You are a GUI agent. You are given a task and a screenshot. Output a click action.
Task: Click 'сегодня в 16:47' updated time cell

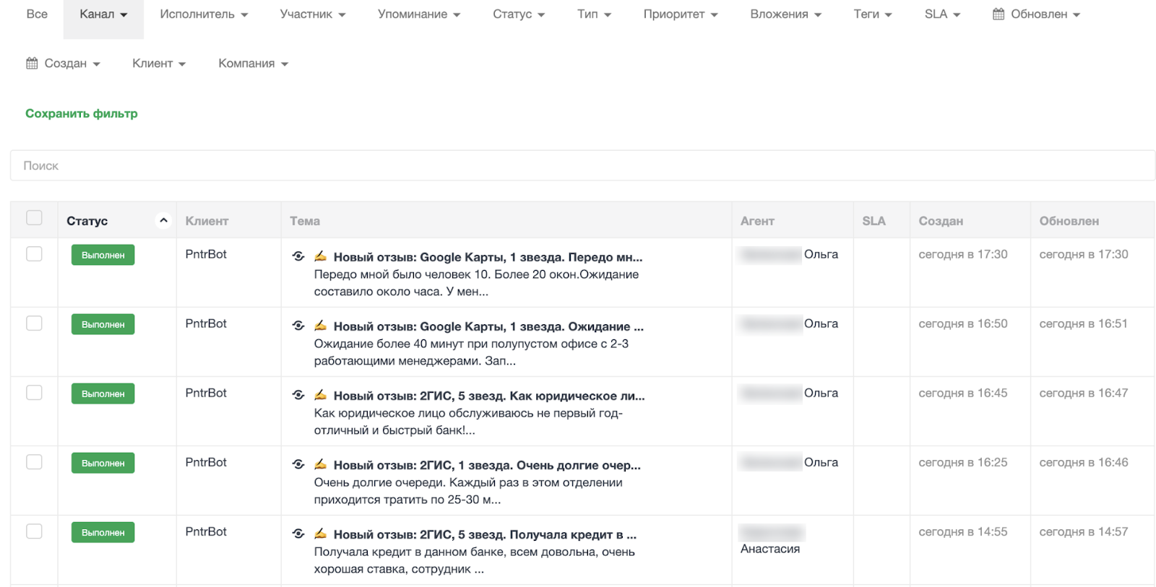coord(1083,393)
